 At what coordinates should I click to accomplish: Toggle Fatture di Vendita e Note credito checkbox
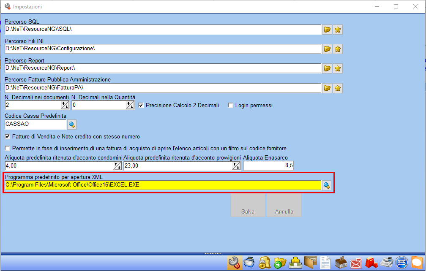point(7,136)
